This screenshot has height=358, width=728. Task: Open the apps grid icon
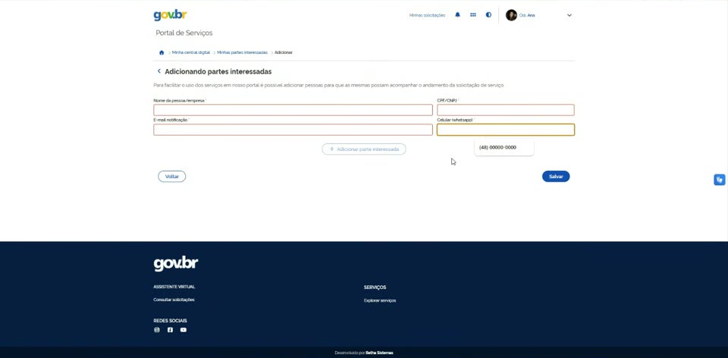point(473,15)
